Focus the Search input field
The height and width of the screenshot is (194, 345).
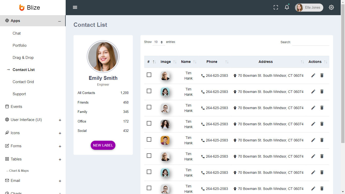(311, 42)
